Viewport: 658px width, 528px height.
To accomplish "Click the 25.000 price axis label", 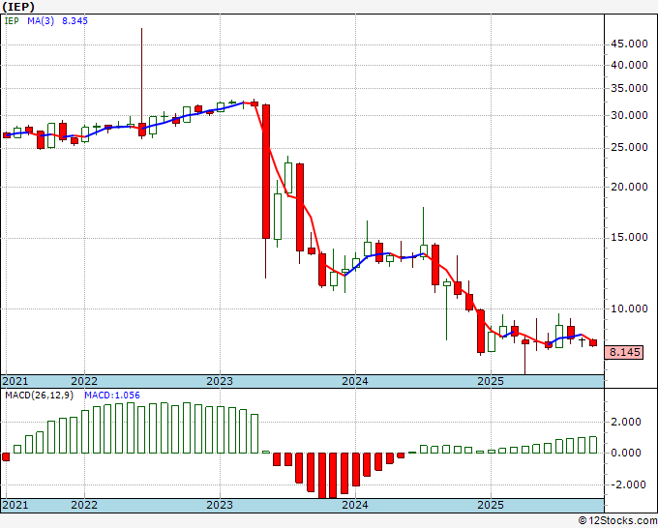I will pos(629,147).
